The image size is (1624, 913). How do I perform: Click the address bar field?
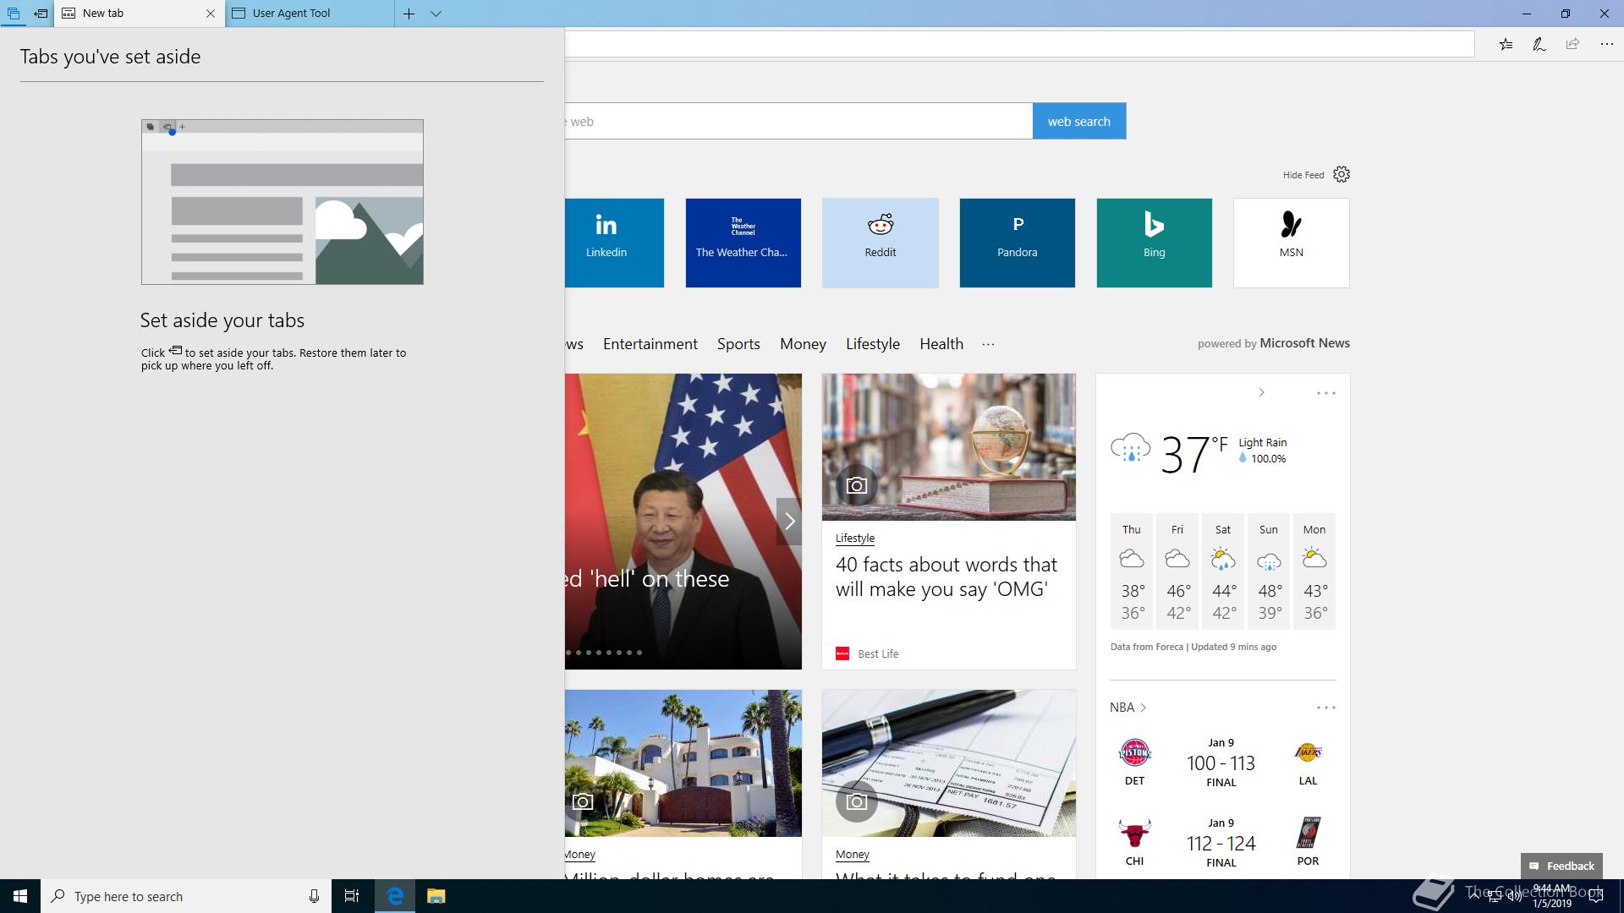[x=1019, y=44]
